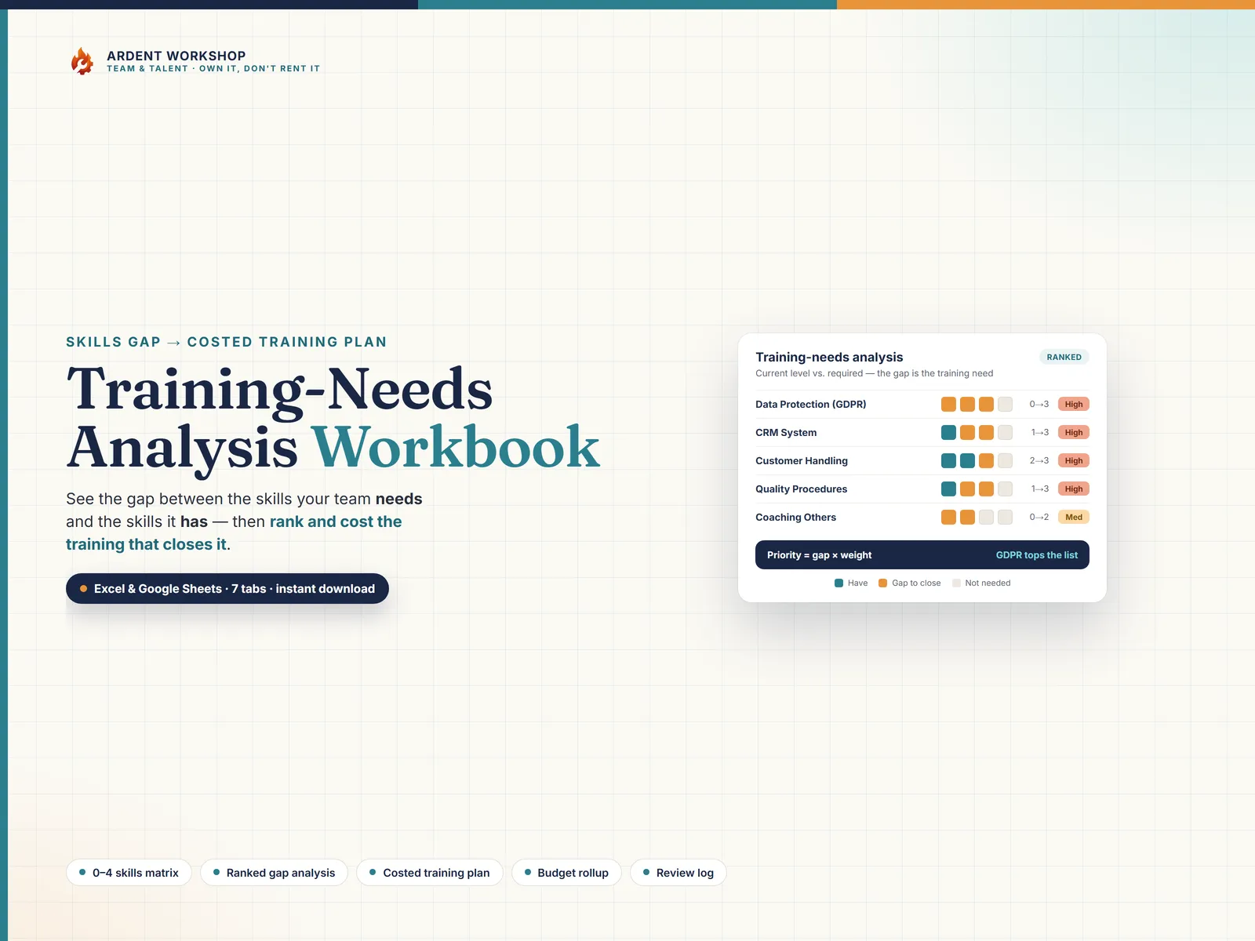Click the teal Have legend swatch
Screen dimensions: 1255x941
tap(838, 583)
